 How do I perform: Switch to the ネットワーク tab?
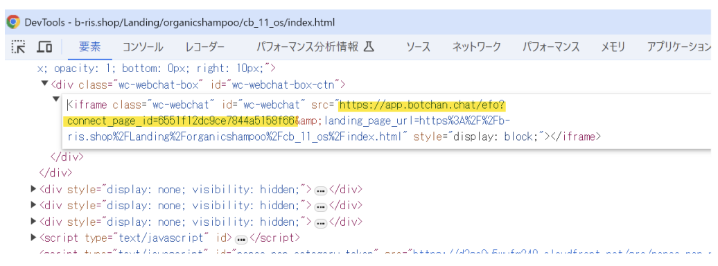tap(476, 46)
